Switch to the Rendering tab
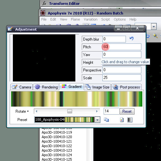Screen dimensions: 161x161 tap(46, 87)
